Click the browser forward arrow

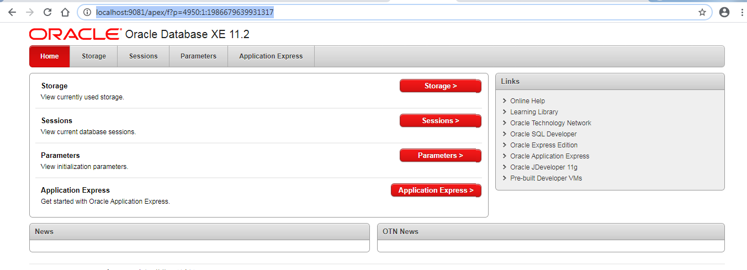pos(30,12)
